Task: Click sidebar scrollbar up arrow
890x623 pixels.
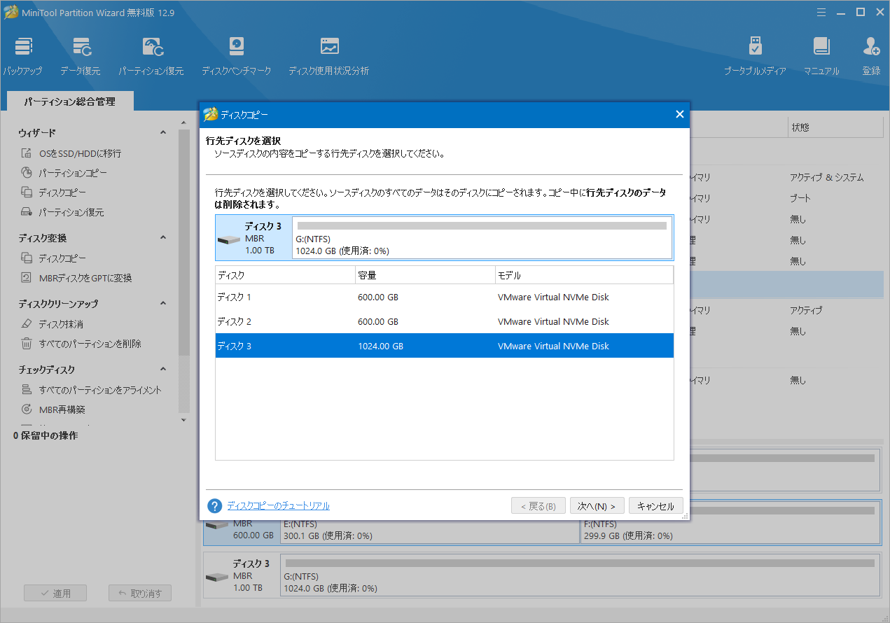Action: 184,122
